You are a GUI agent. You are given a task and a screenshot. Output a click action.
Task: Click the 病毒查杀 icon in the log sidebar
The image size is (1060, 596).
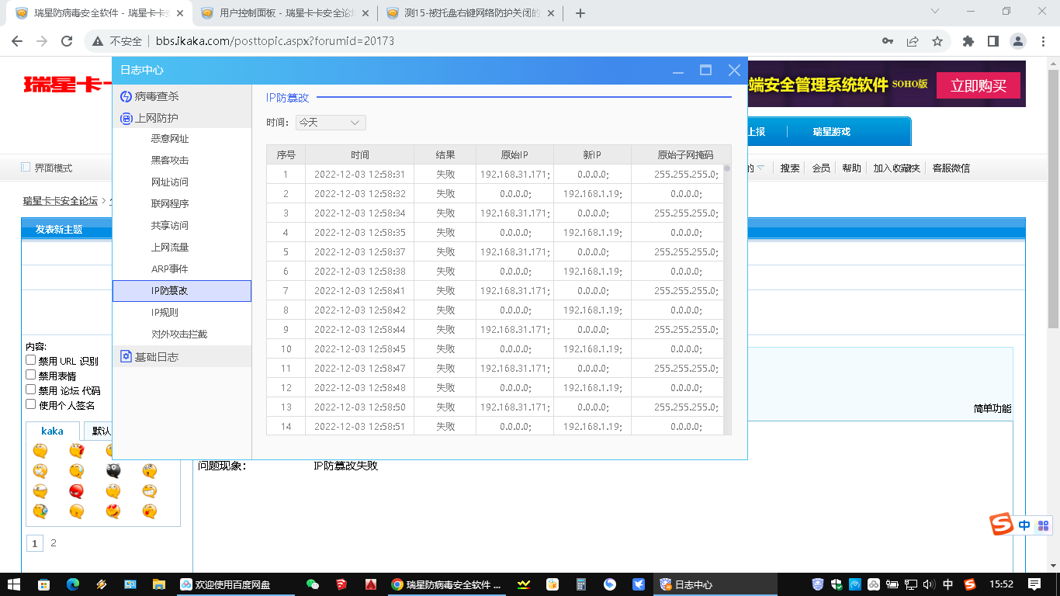(x=126, y=96)
